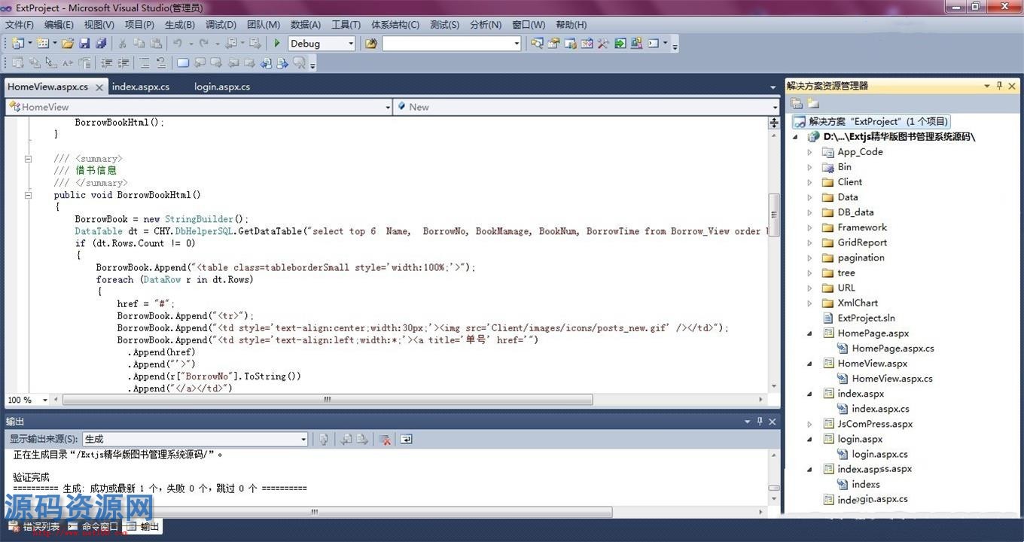1024x542 pixels.
Task: Click the Redo arrow icon
Action: [204, 44]
